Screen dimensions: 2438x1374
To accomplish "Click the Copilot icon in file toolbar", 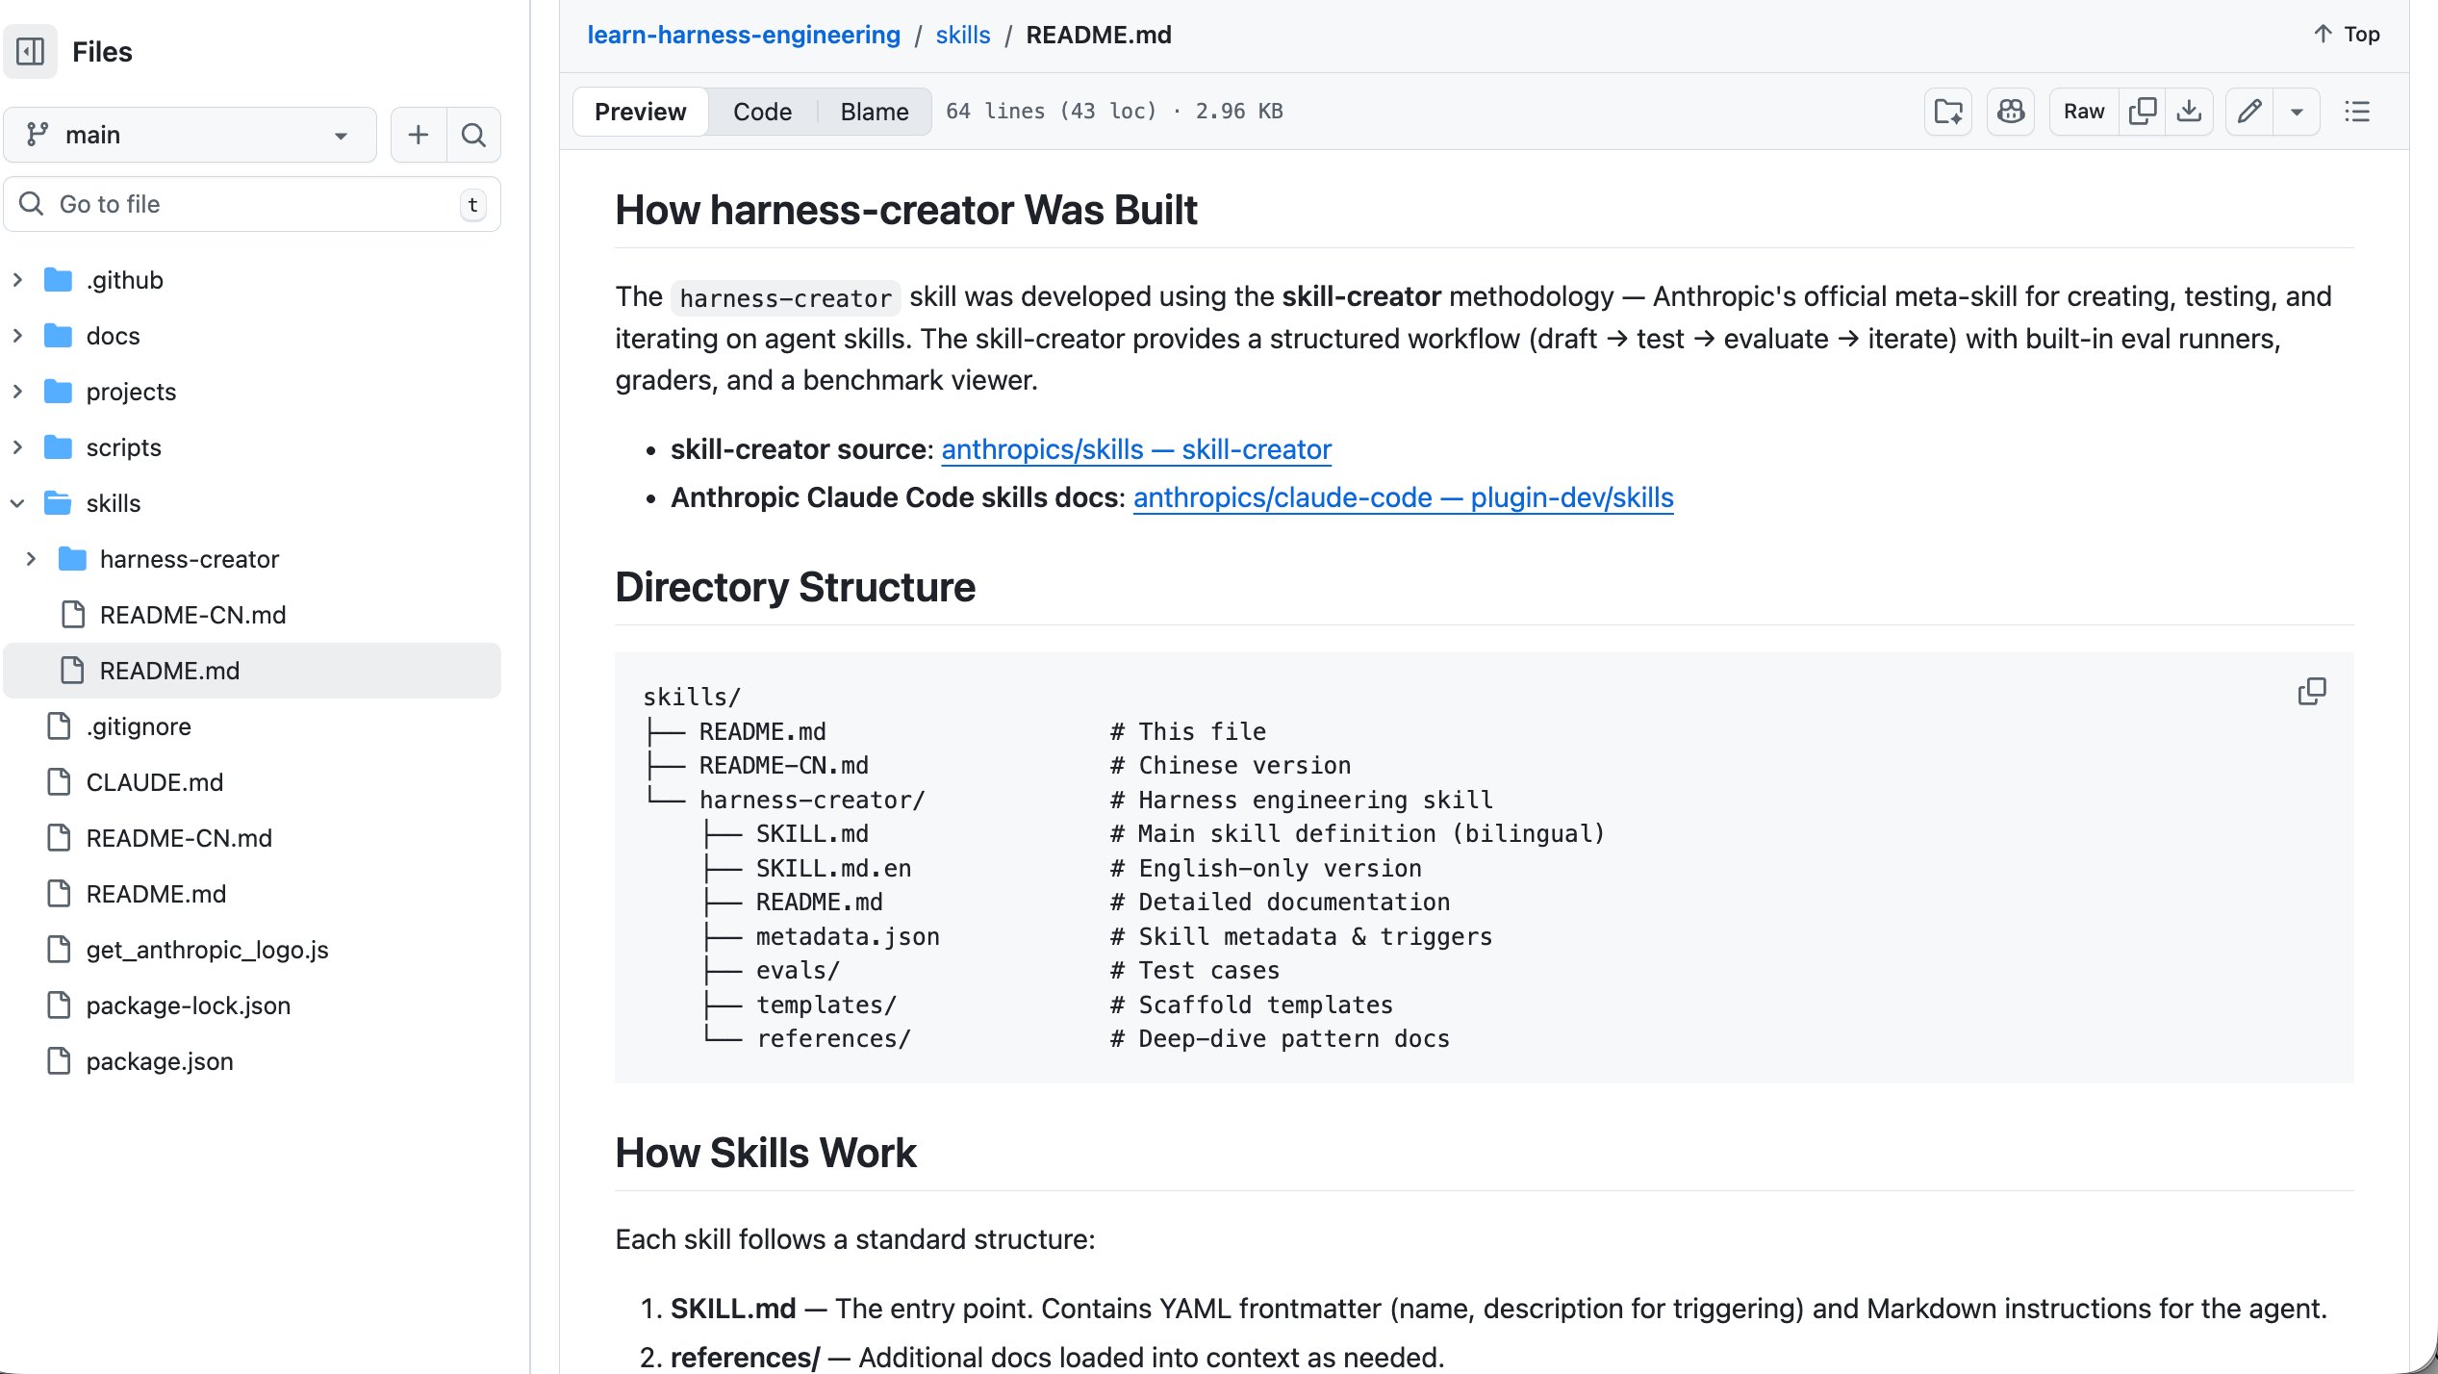I will coord(2011,112).
